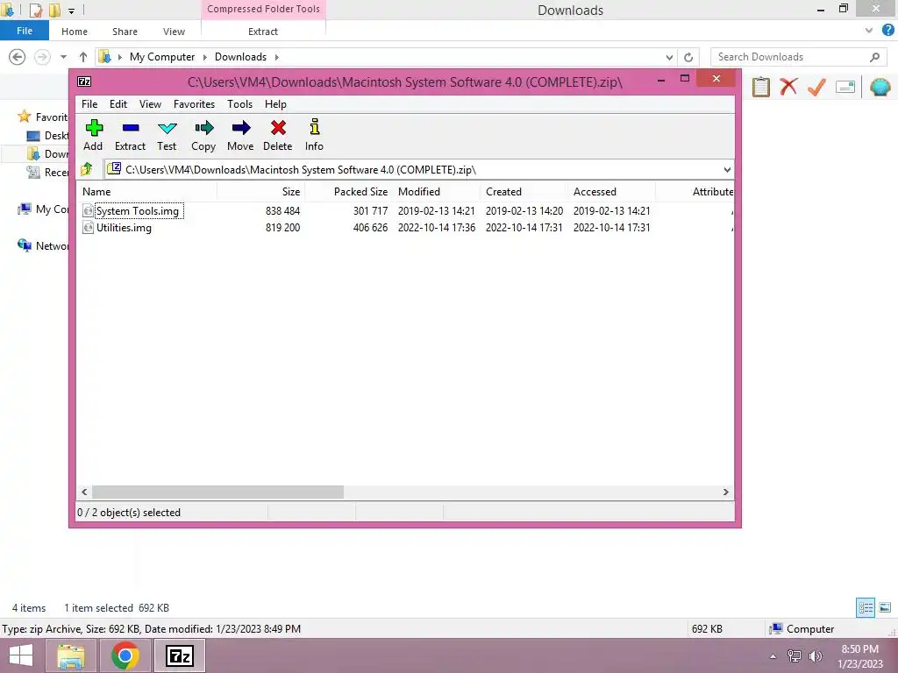Open the 7-Zip Edit menu
This screenshot has height=673, width=898.
point(118,104)
